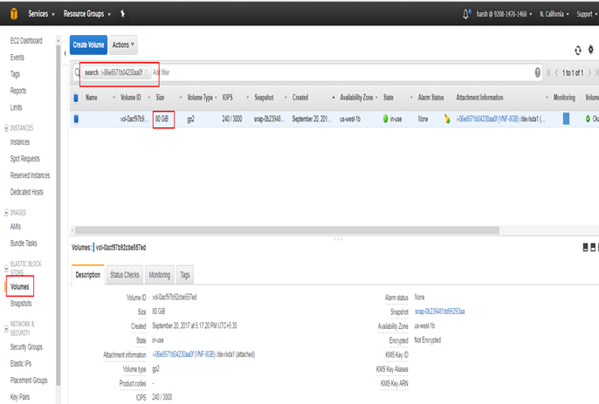Toggle checkbox for the vol-0acf97b9 row
This screenshot has height=404, width=599.
(76, 119)
